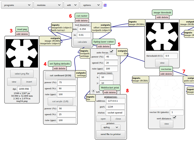Viewport: 194px width, 143px height.
Task: Click inputs port of cut raster module
Action: (62, 28)
